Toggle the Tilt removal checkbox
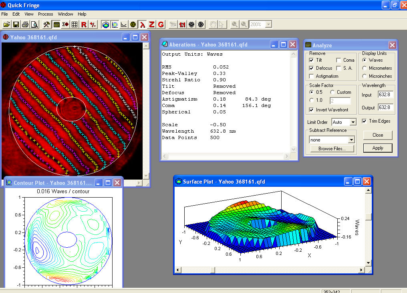The height and width of the screenshot is (293, 407). click(312, 60)
